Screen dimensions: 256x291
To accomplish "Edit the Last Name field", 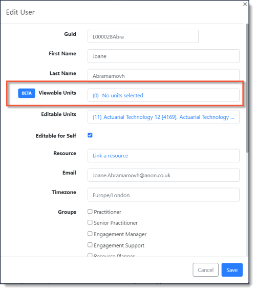I will [163, 75].
